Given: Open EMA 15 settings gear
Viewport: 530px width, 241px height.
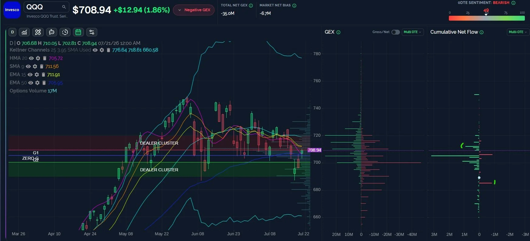Looking at the screenshot, I should (37, 75).
